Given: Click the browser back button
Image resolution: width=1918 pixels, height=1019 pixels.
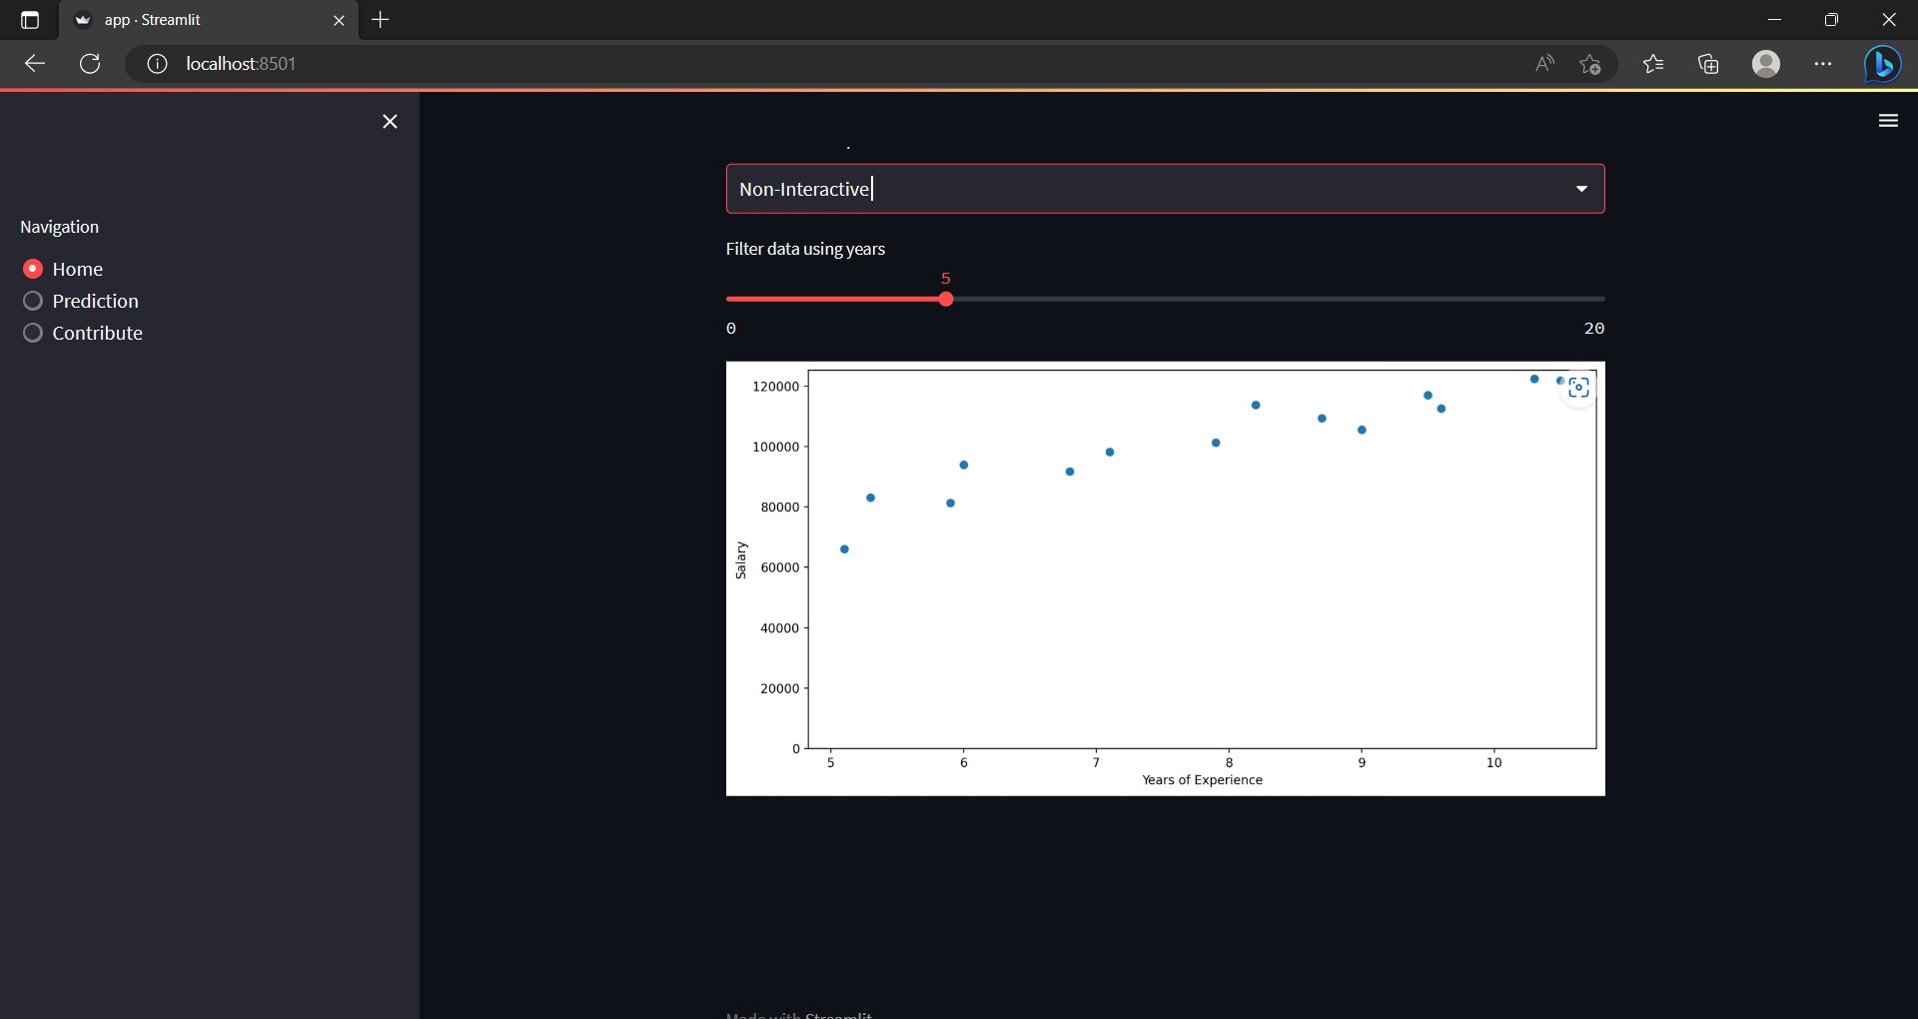Looking at the screenshot, I should [34, 63].
